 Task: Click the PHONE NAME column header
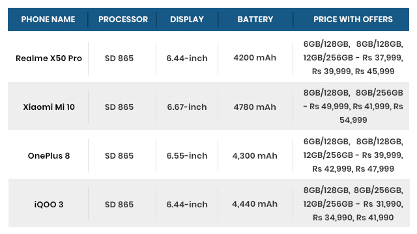coord(48,19)
